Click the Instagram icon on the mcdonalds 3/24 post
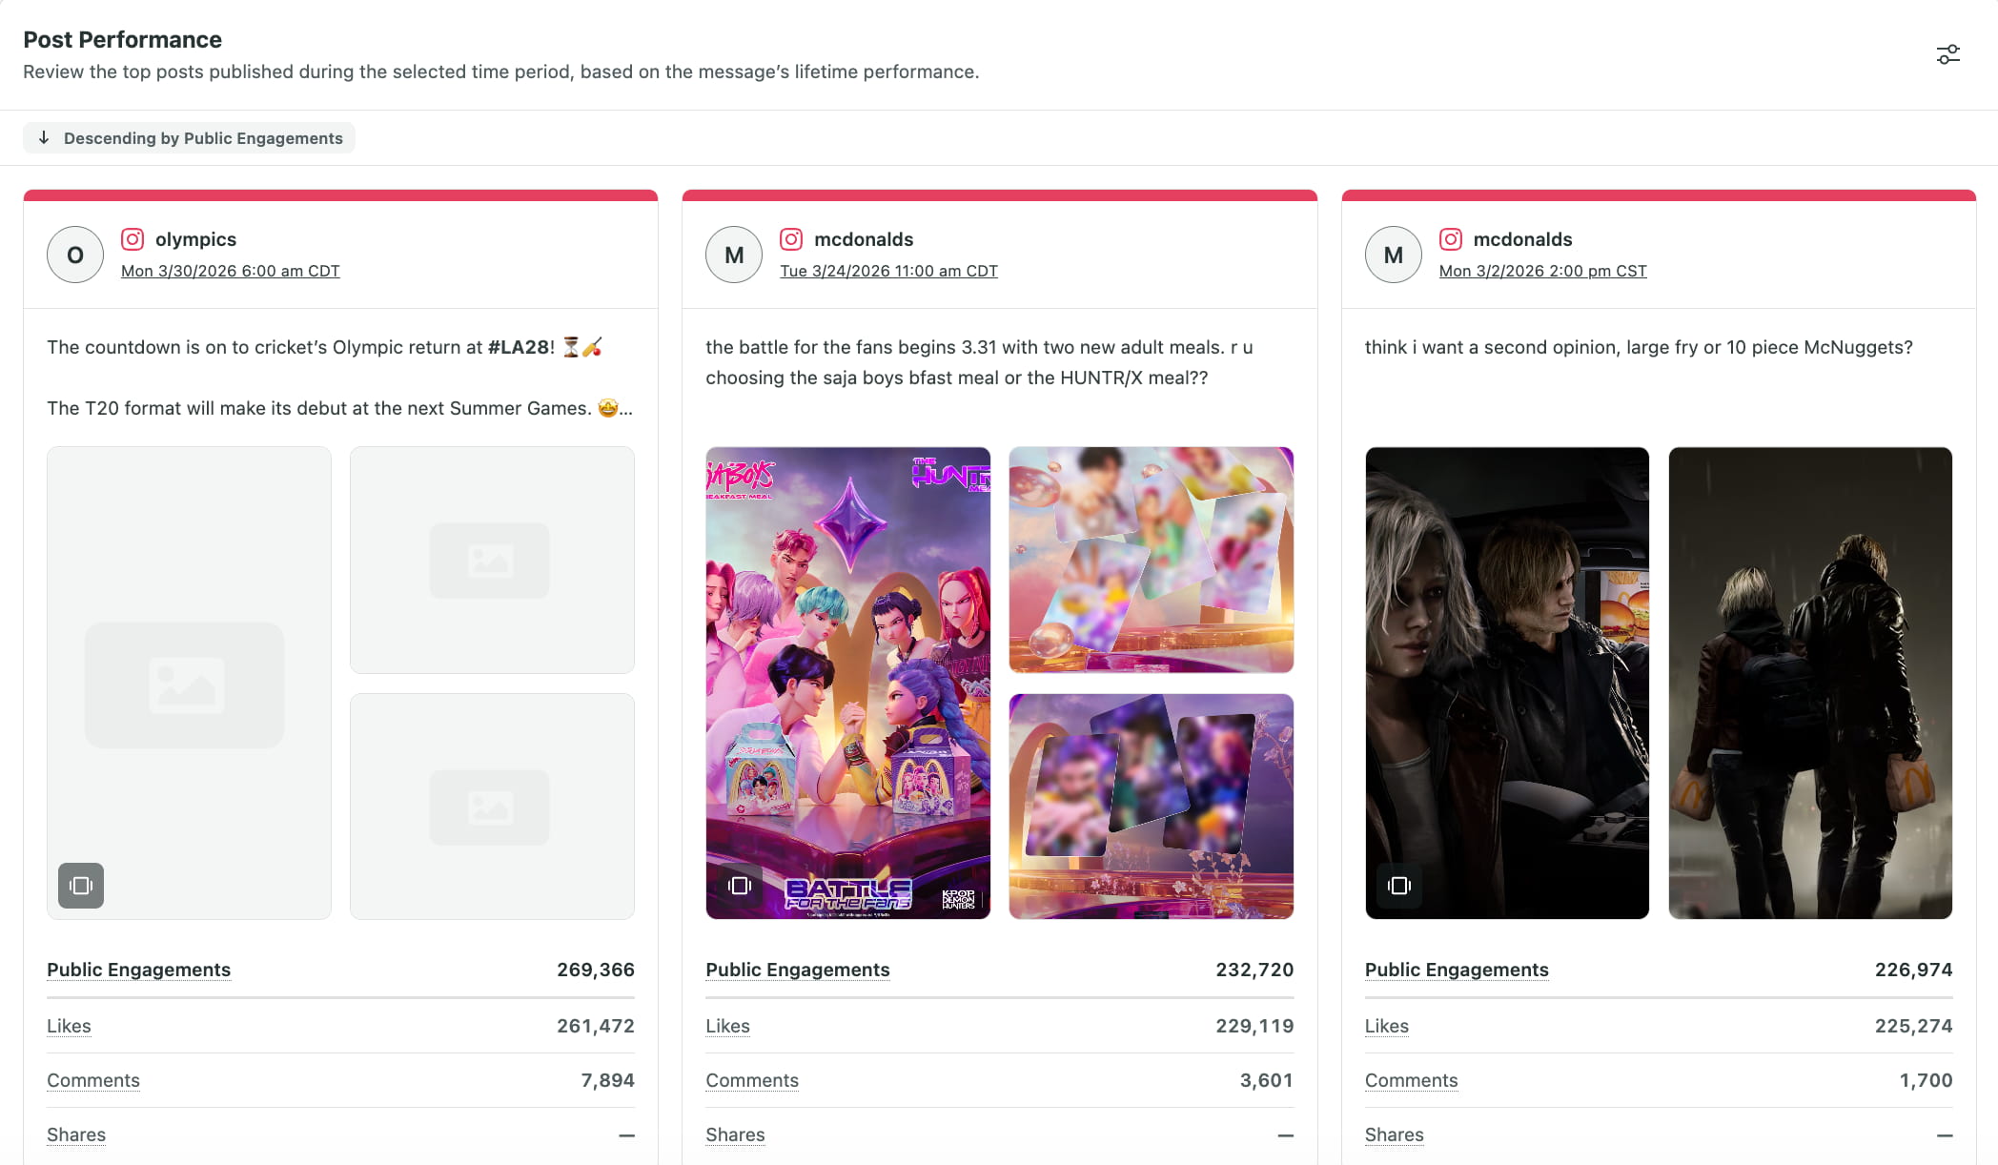The height and width of the screenshot is (1165, 1998). click(791, 239)
